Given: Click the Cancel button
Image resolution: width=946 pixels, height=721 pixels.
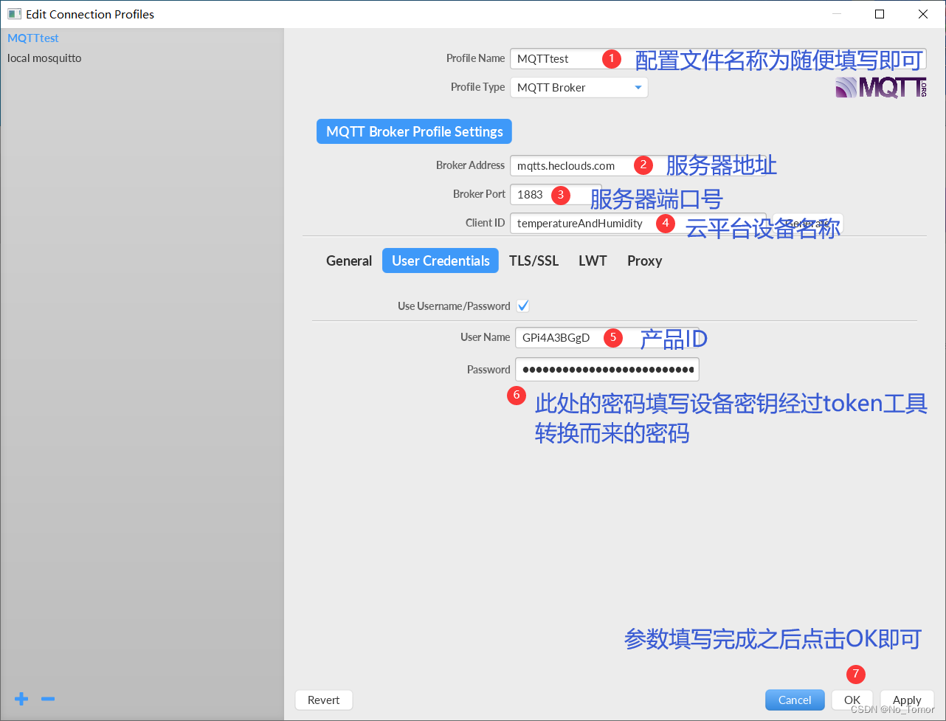Looking at the screenshot, I should pyautogui.click(x=795, y=700).
